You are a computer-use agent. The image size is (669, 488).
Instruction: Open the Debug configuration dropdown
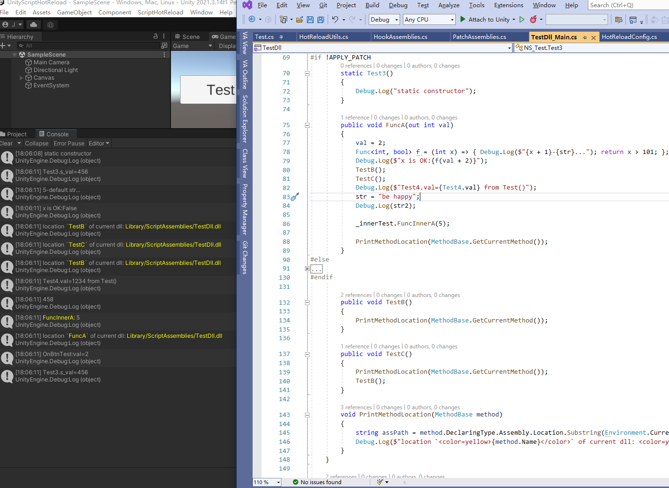384,20
